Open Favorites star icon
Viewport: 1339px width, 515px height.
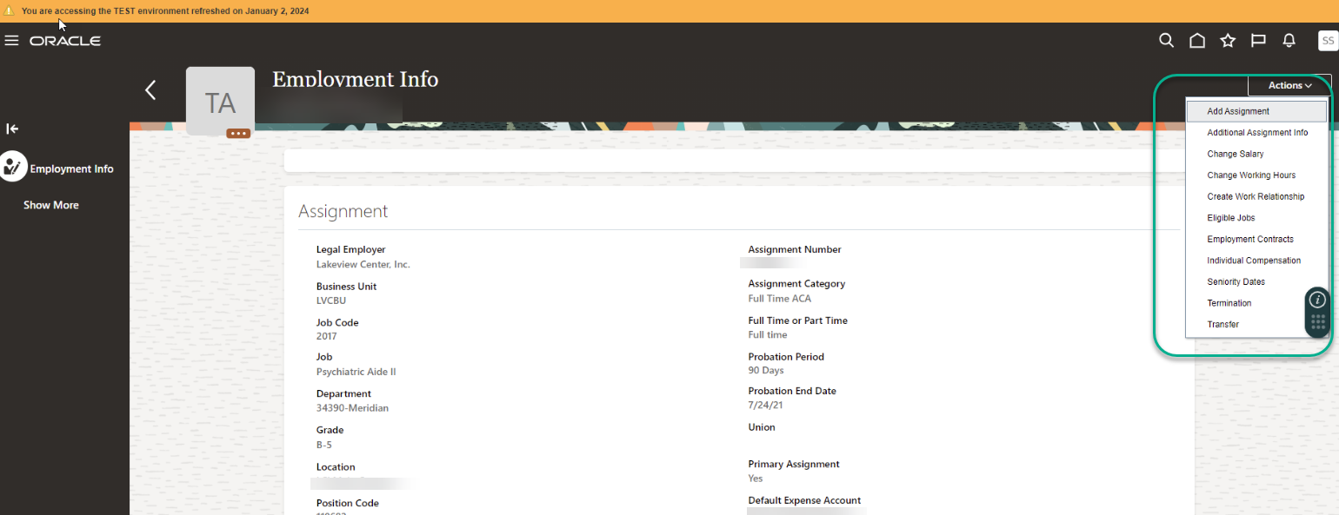point(1228,40)
